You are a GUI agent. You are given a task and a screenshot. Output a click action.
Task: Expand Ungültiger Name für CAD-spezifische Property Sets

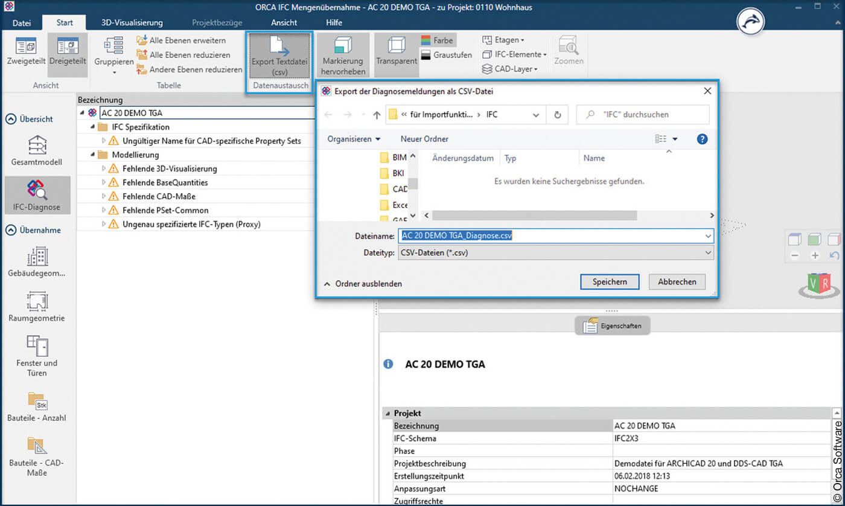pos(103,141)
